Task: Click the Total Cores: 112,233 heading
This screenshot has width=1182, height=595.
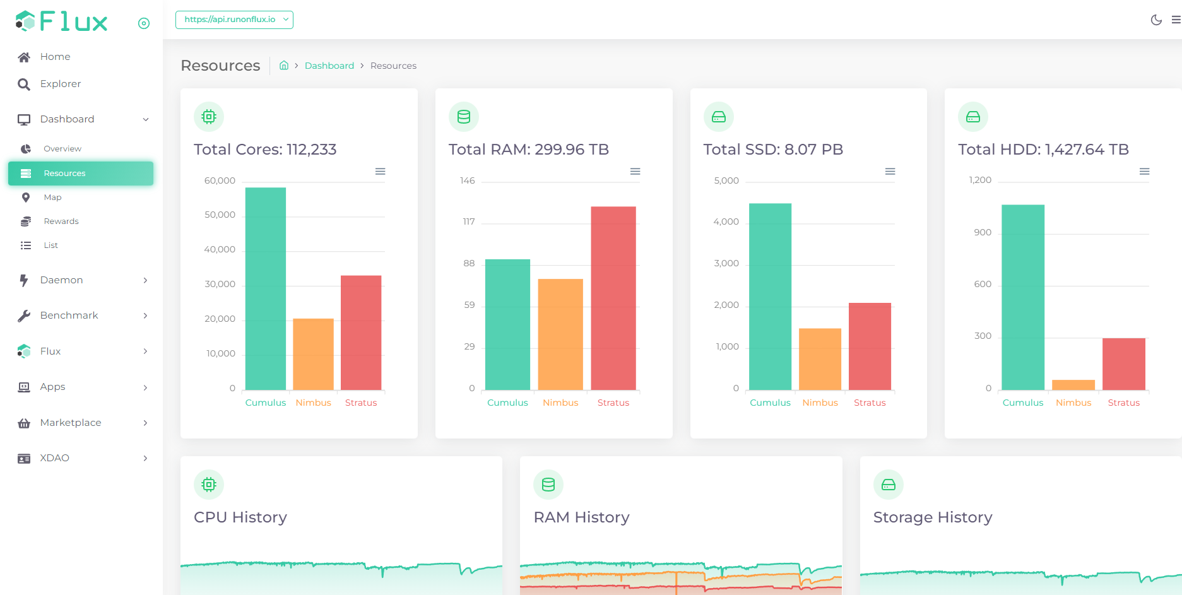Action: (x=265, y=150)
